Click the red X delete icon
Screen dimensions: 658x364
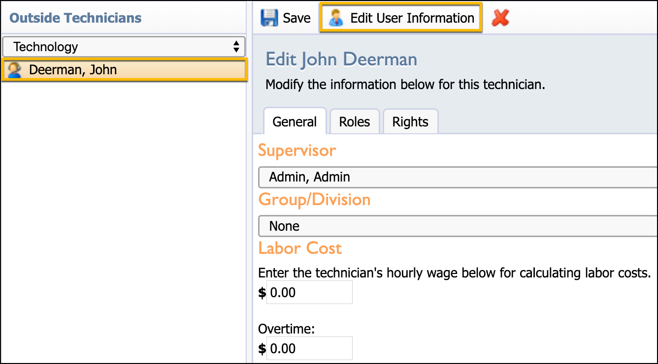click(x=500, y=18)
